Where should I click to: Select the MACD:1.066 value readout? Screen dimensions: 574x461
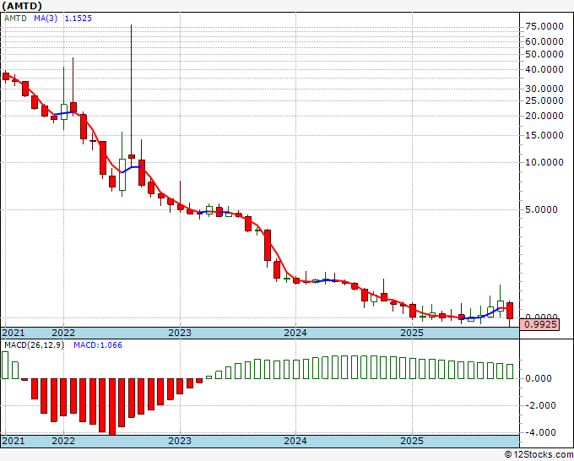click(98, 345)
